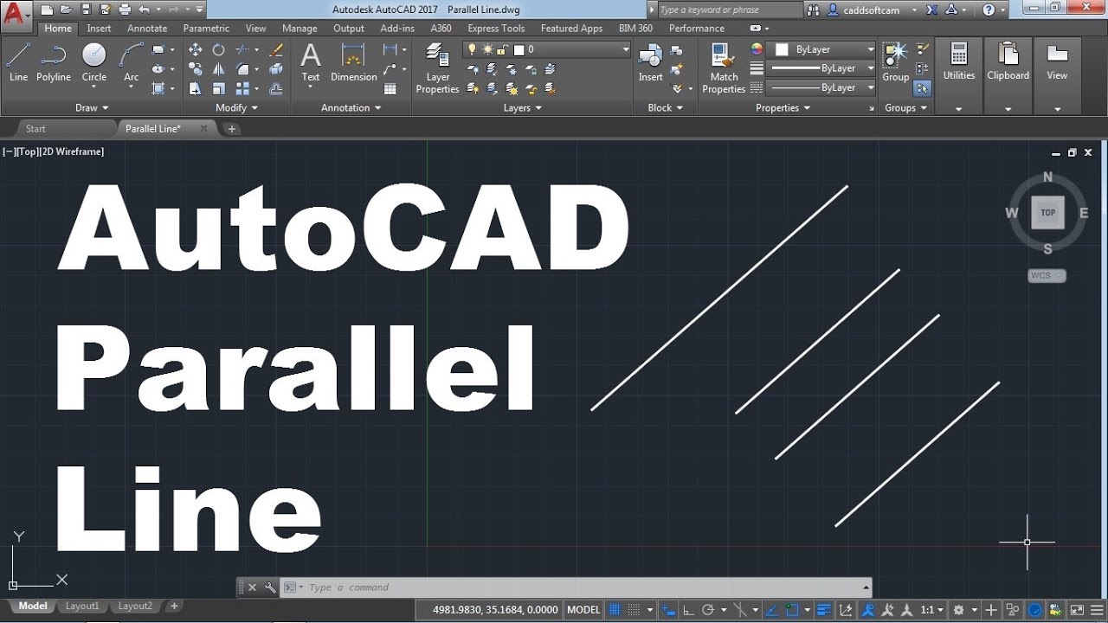Click the MODEL space button

tap(583, 609)
